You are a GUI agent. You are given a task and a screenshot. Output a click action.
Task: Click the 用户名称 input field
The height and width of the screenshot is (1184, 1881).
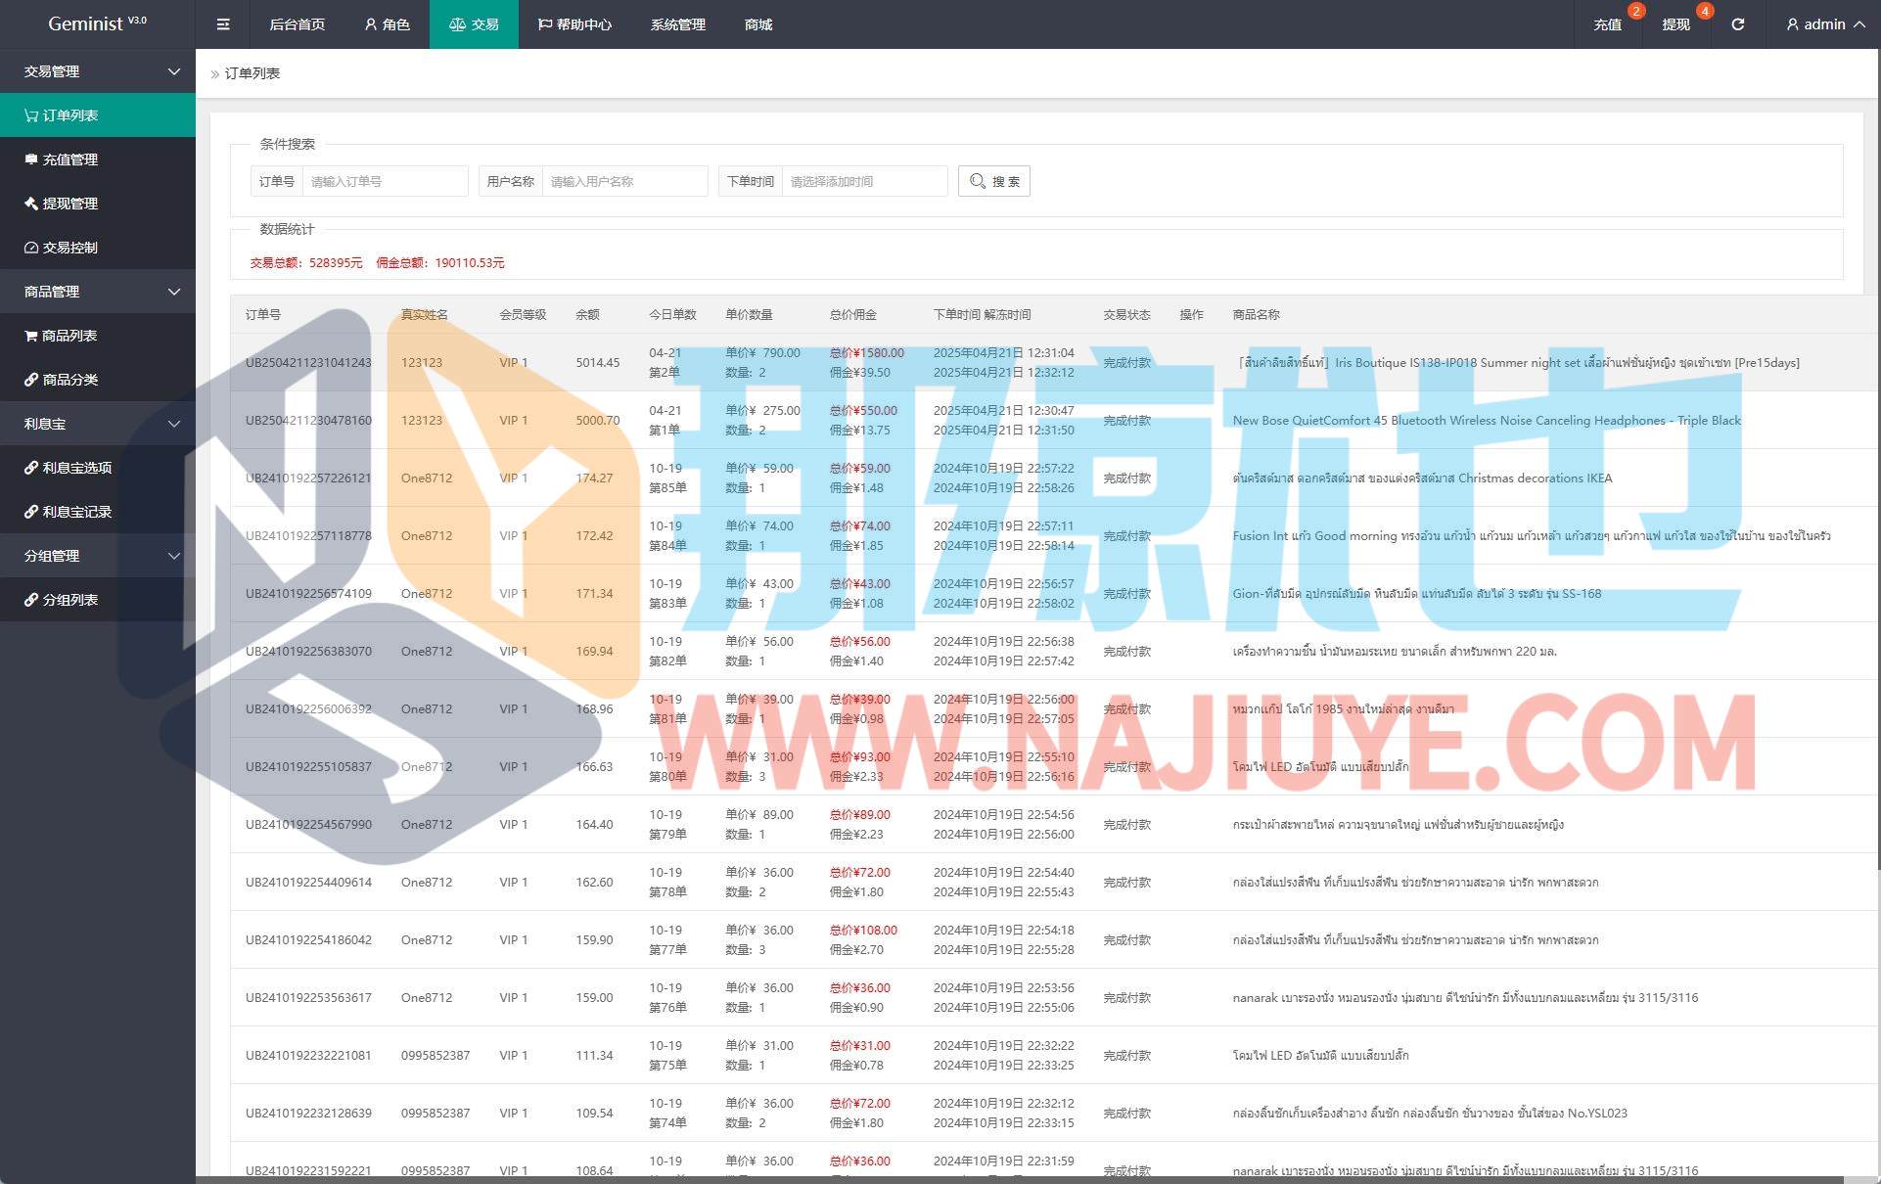[623, 181]
